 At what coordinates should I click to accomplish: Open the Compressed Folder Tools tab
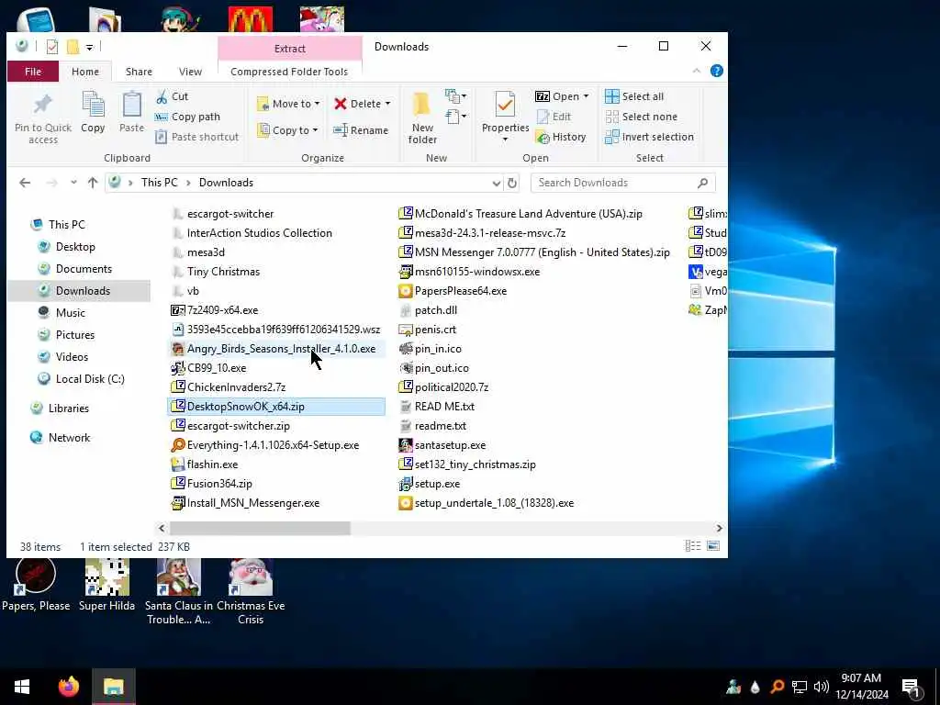[x=289, y=72]
